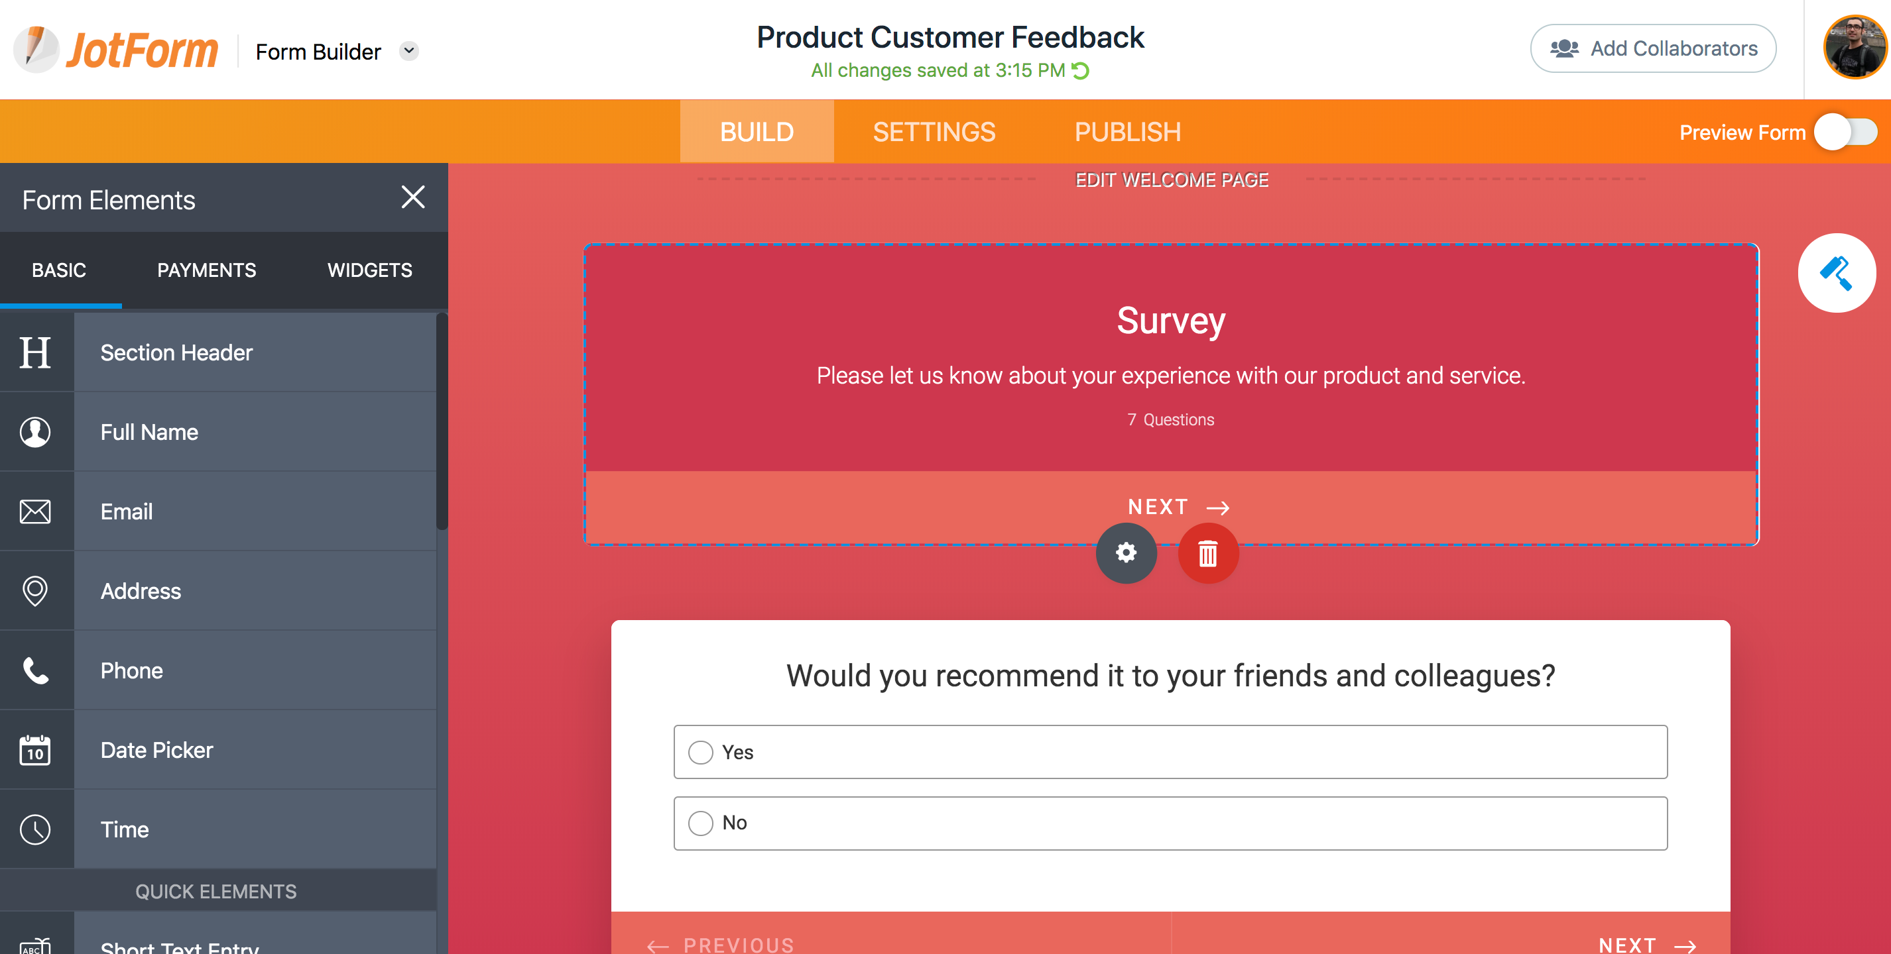Click the Section Header H icon
Viewport: 1891px width, 954px height.
35,352
